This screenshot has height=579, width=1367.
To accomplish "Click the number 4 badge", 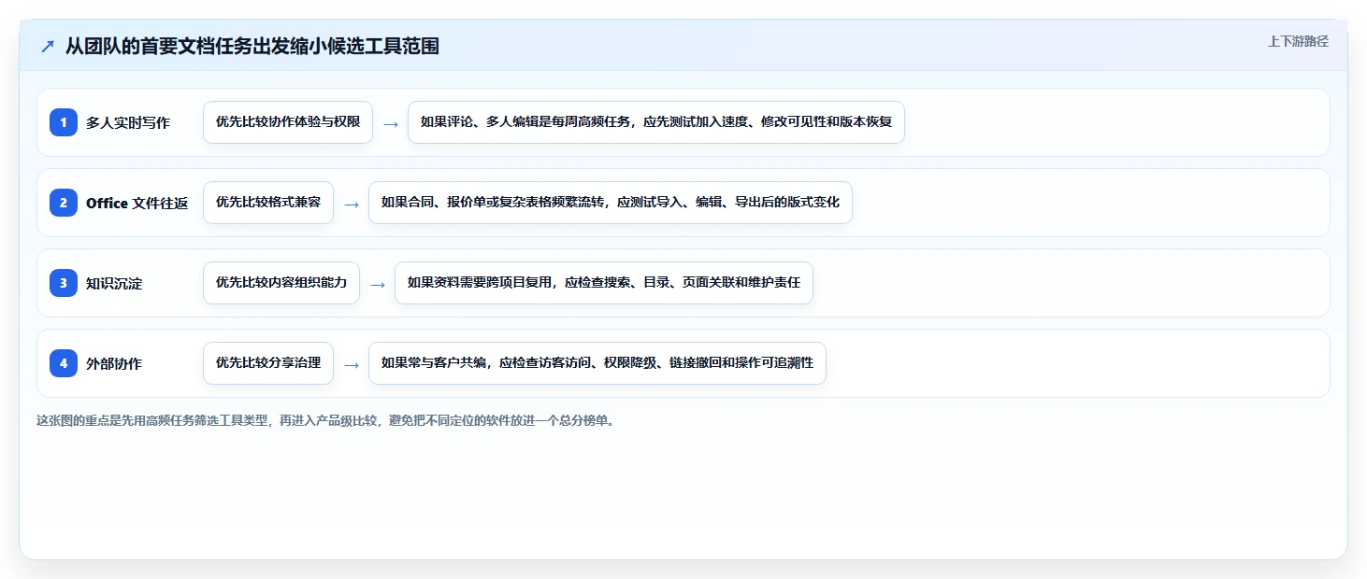I will coord(64,363).
